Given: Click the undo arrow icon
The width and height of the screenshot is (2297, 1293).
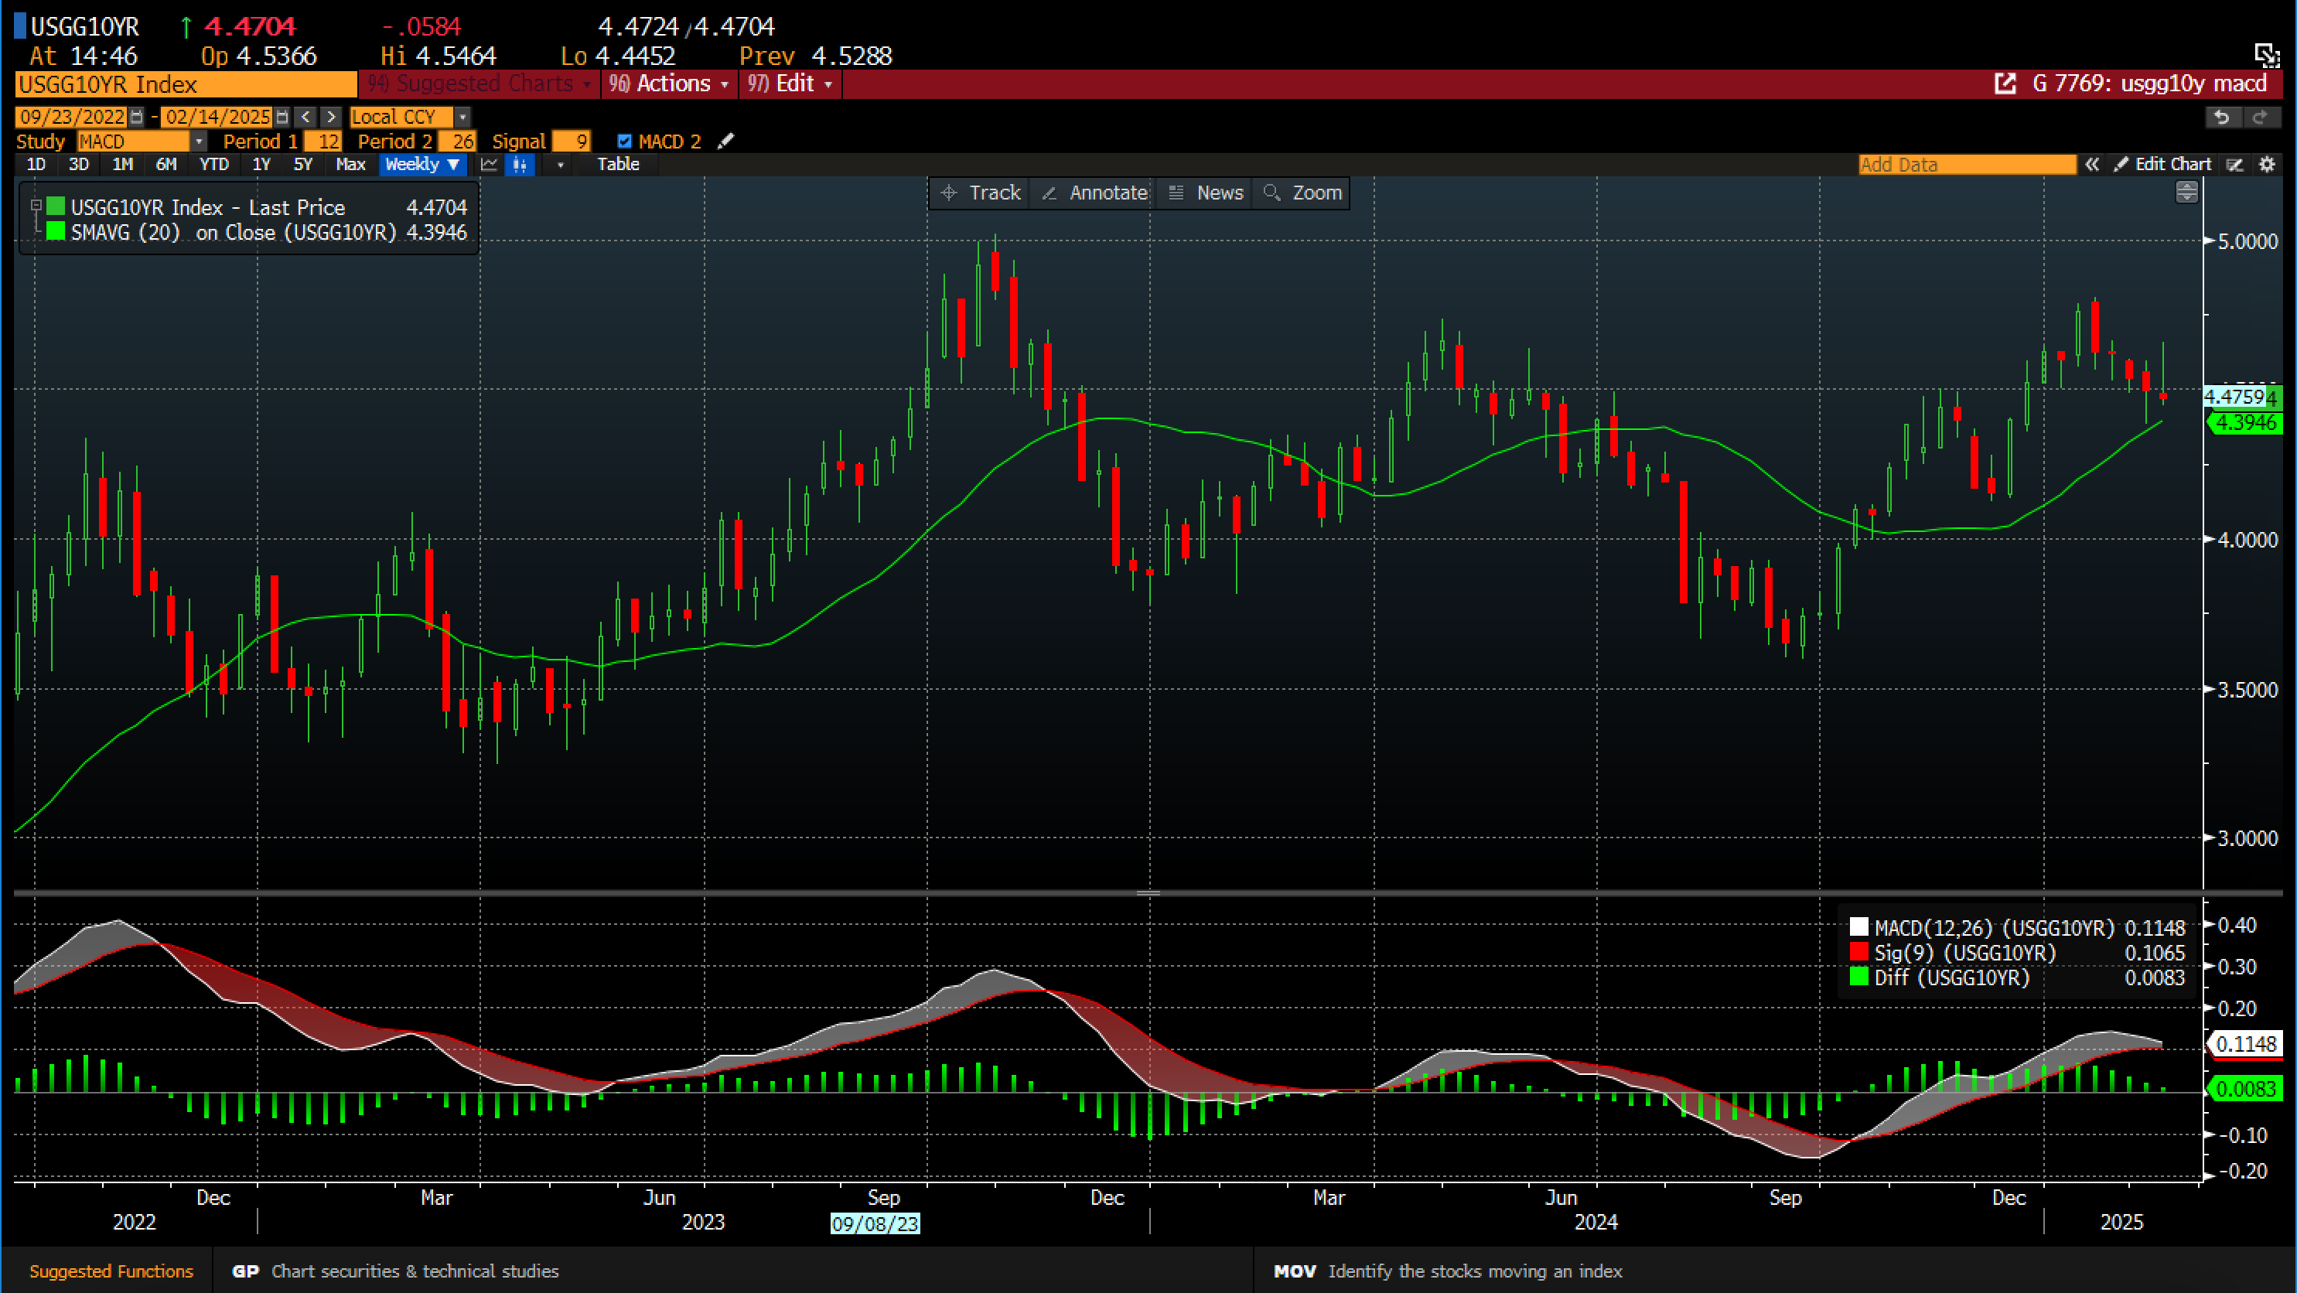Looking at the screenshot, I should [2221, 117].
